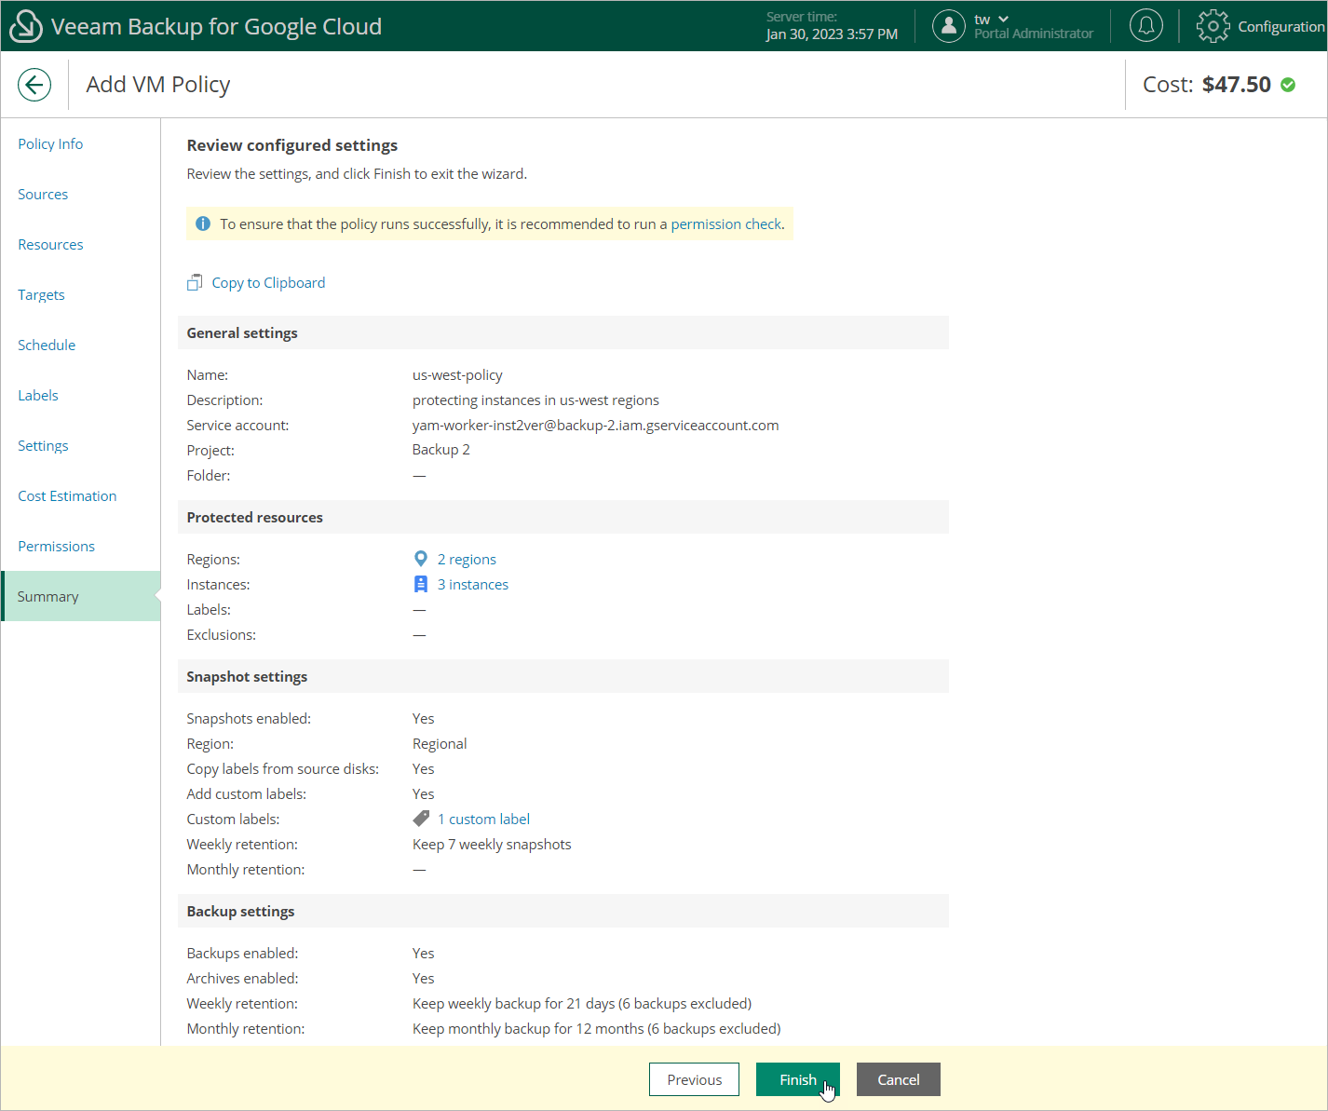Go to the Resources step
Screen dimensions: 1328x1111
50,244
